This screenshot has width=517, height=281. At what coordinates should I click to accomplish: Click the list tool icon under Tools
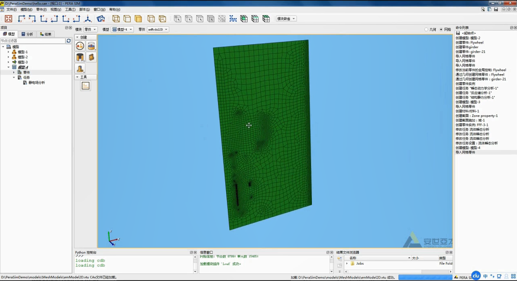pyautogui.click(x=86, y=86)
